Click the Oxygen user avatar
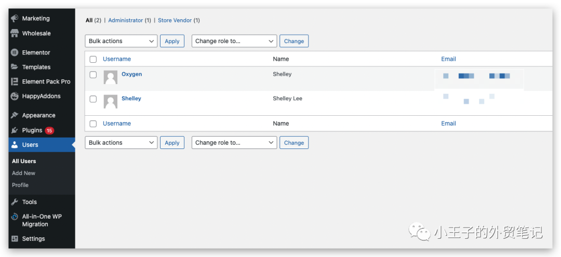561x257 pixels. (111, 77)
